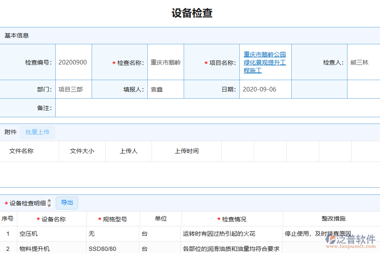380x253 pixels.
Task: Select the 检查编号 value 20200900
Action: (x=73, y=62)
